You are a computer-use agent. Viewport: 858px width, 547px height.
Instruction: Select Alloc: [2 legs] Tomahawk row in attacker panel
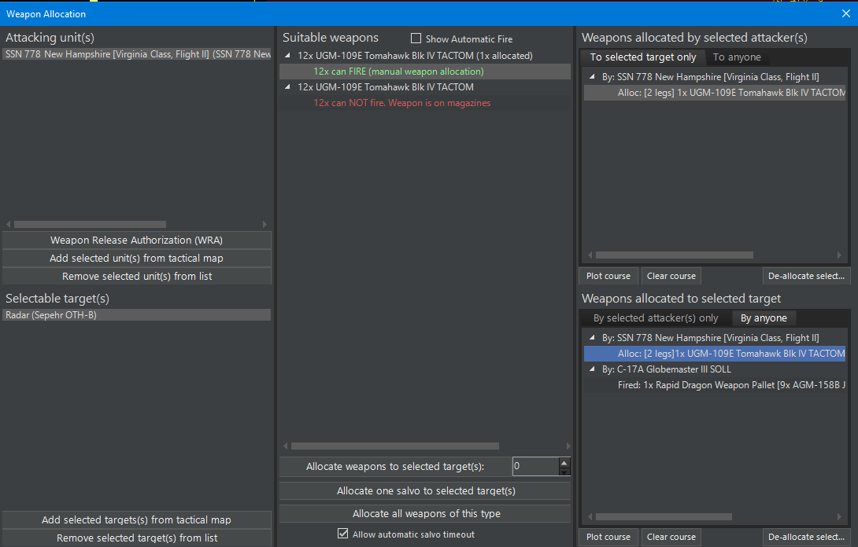click(x=715, y=93)
